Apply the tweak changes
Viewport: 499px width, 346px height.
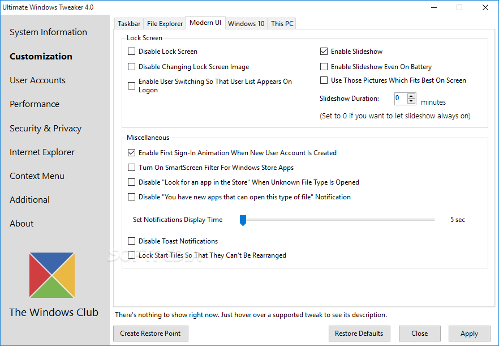pyautogui.click(x=469, y=333)
